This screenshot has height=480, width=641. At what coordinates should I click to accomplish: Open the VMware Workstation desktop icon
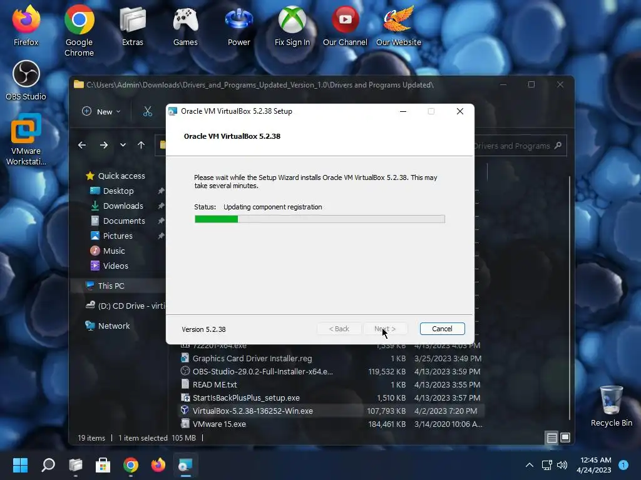click(26, 139)
